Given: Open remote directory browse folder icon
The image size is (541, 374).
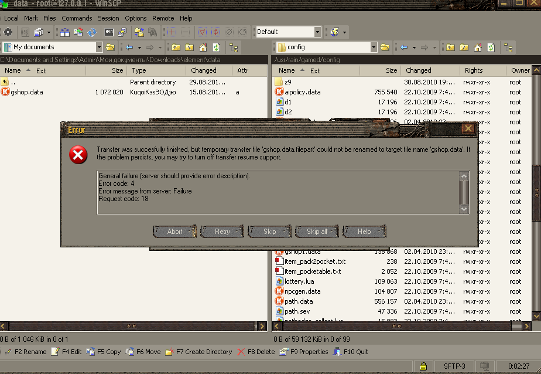Looking at the screenshot, I should point(385,47).
